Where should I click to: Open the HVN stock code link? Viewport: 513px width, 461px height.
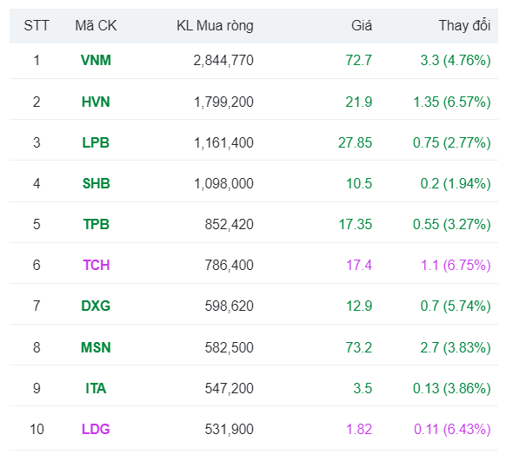(96, 102)
